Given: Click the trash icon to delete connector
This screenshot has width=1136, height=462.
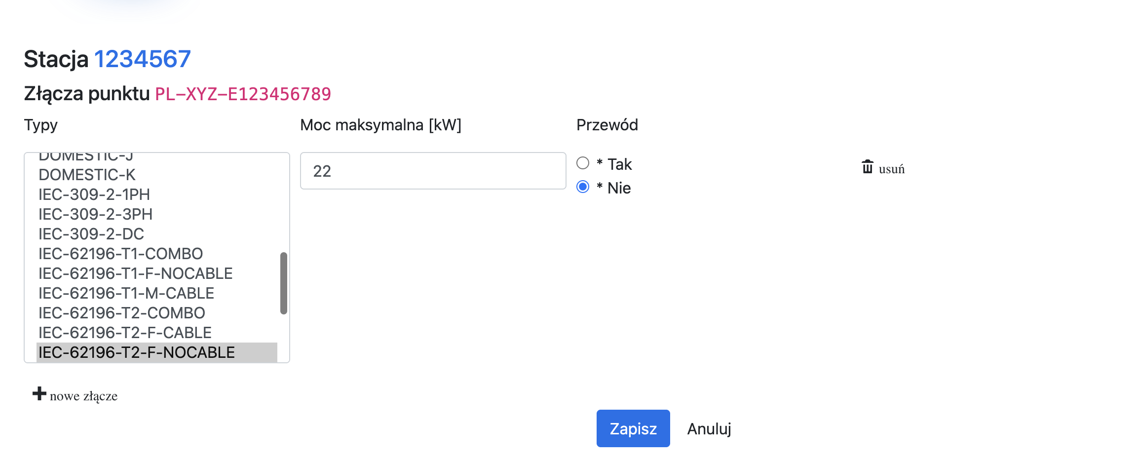Looking at the screenshot, I should coord(867,167).
